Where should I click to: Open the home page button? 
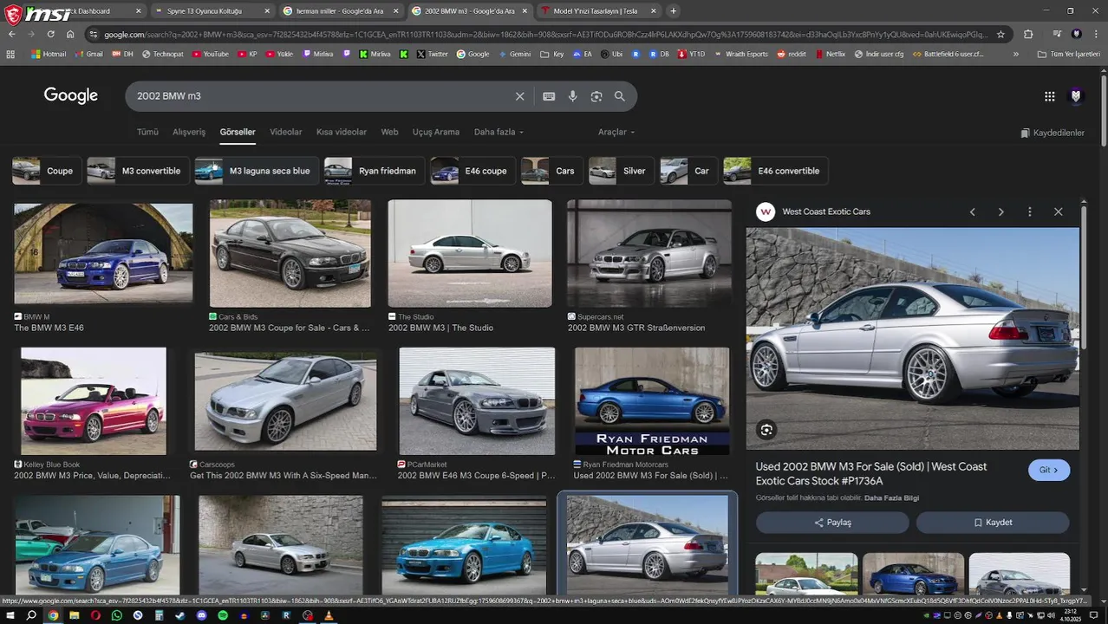(70, 34)
